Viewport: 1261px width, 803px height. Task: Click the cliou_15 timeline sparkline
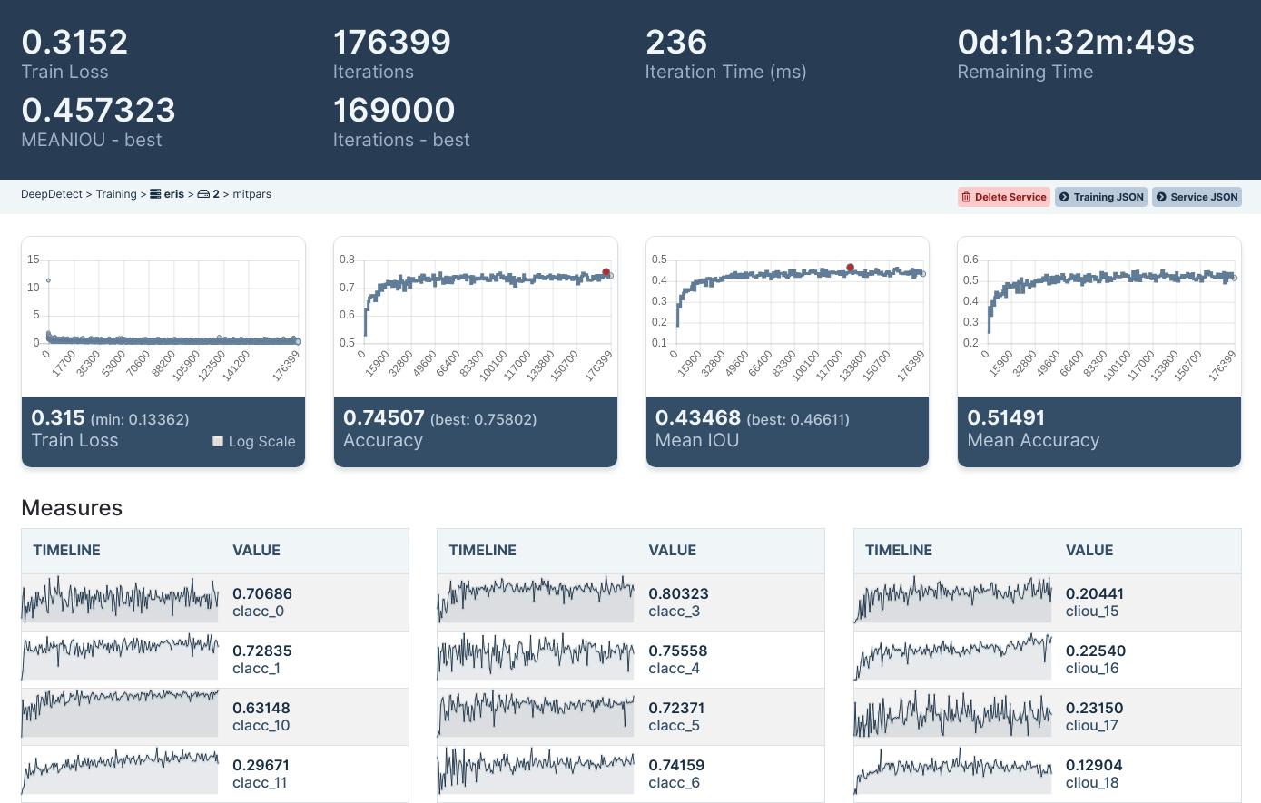coord(952,599)
